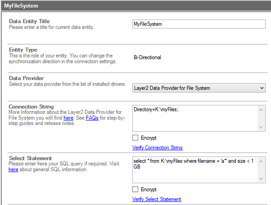This screenshot has height=205, width=271.
Task: Open 'here' link about general SQL information
Action: [x=13, y=170]
